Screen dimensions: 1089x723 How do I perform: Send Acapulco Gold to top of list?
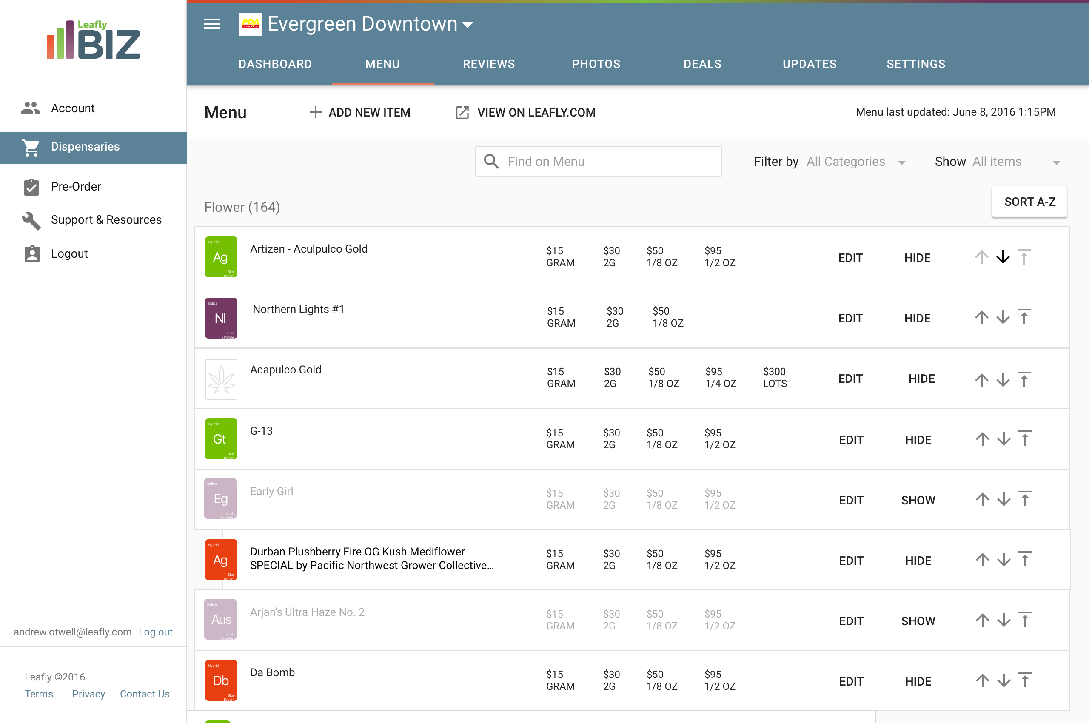pyautogui.click(x=1024, y=380)
